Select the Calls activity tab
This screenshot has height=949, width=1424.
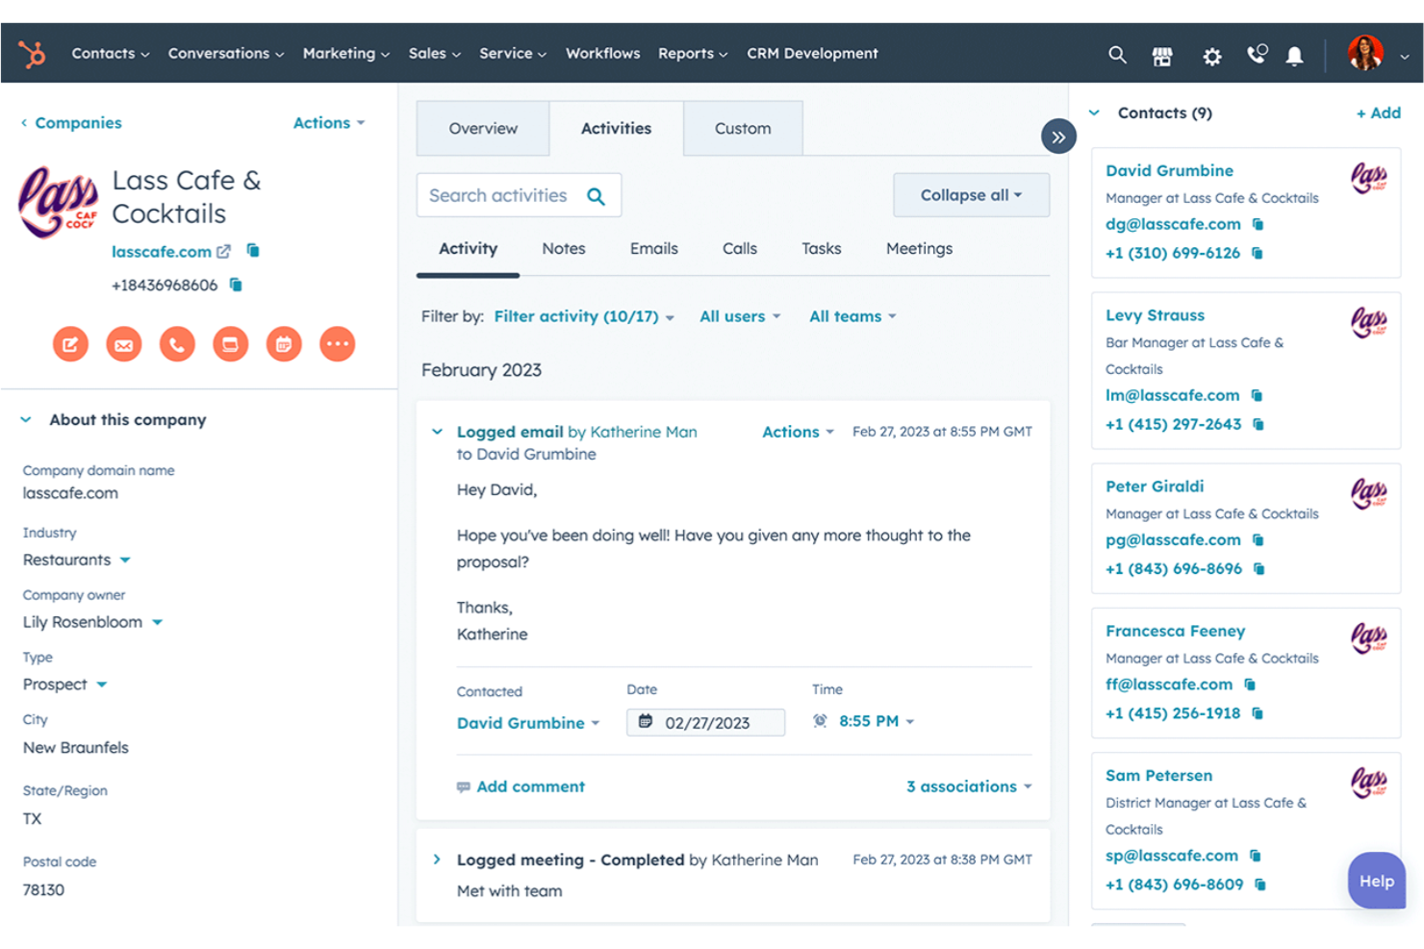(740, 249)
